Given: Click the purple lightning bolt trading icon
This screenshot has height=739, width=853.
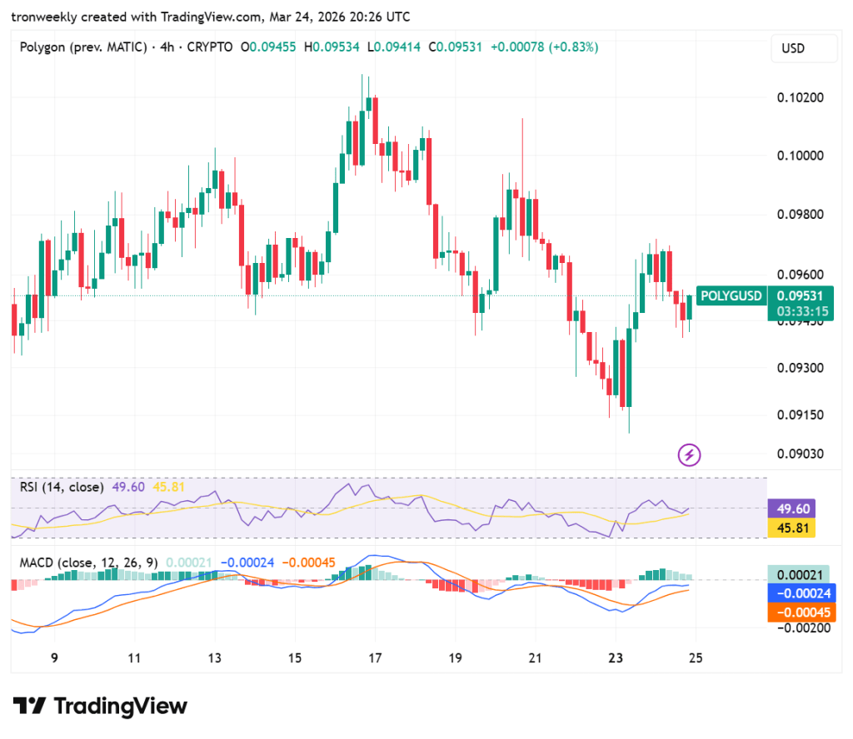Looking at the screenshot, I should [689, 454].
